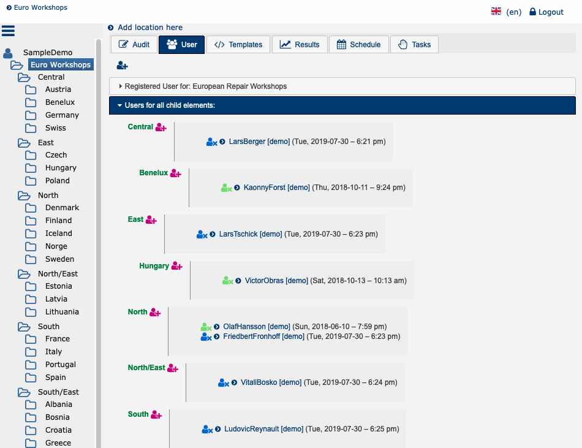Click the remove-user icon beside VitaliBosko
Image resolution: width=582 pixels, height=448 pixels.
pos(223,383)
